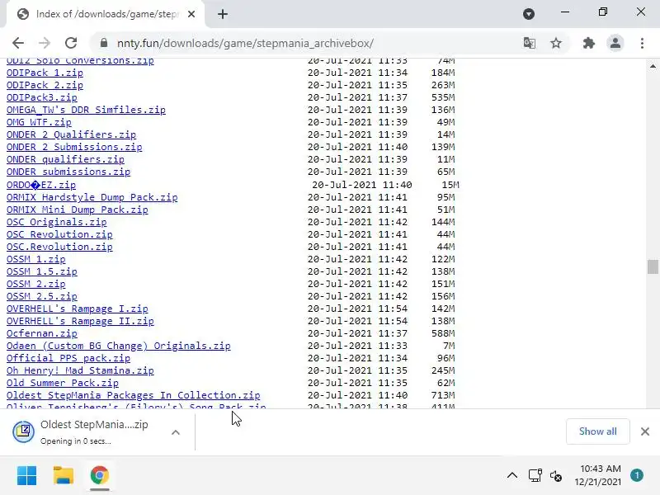This screenshot has width=660, height=495.
Task: Open the network status tray icon
Action: [x=535, y=476]
